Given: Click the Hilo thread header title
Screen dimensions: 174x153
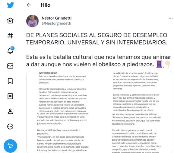Looking at the screenshot, I should coord(46,5).
